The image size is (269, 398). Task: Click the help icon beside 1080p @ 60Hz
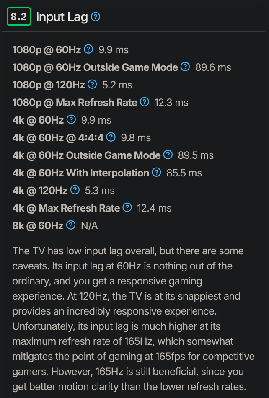[88, 49]
